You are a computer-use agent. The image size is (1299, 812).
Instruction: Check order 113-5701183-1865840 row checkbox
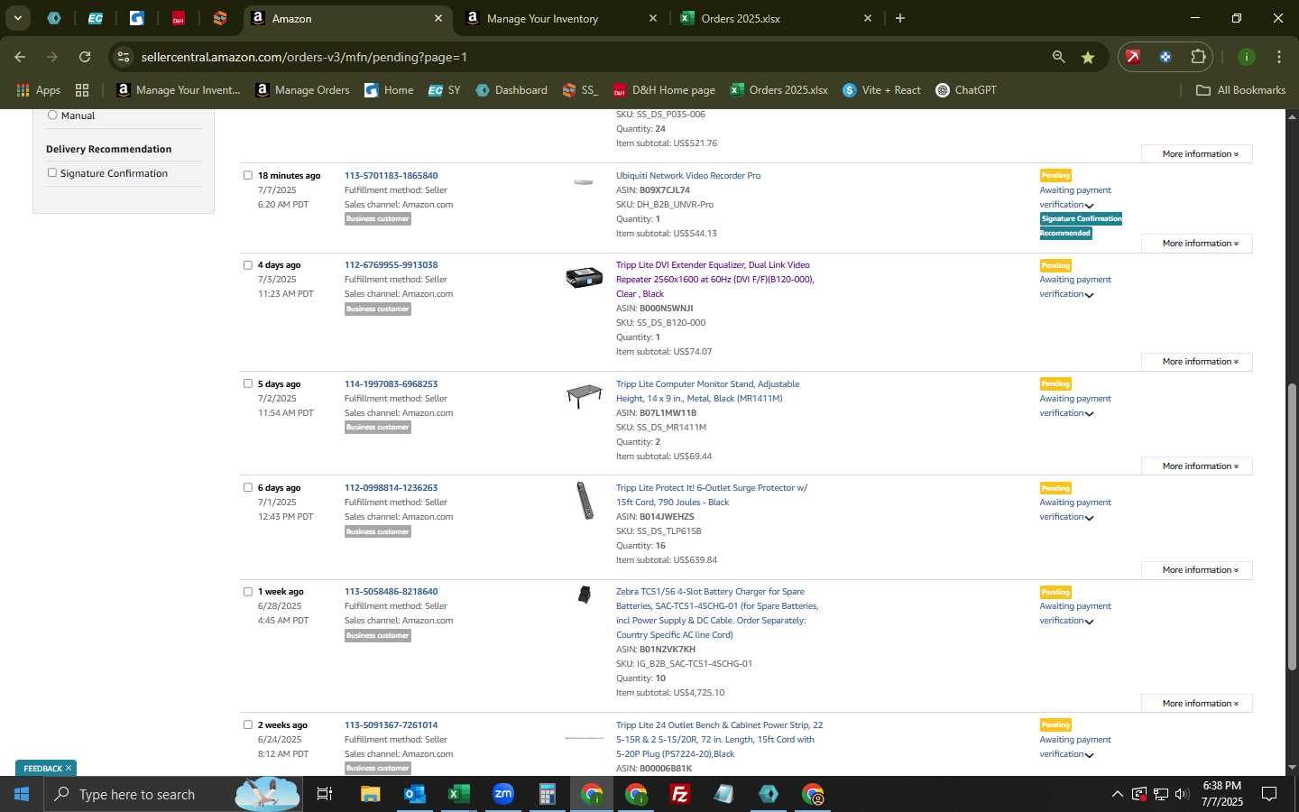(x=248, y=175)
